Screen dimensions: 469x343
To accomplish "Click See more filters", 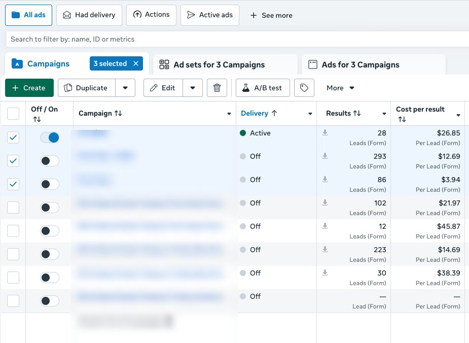I will 271,15.
